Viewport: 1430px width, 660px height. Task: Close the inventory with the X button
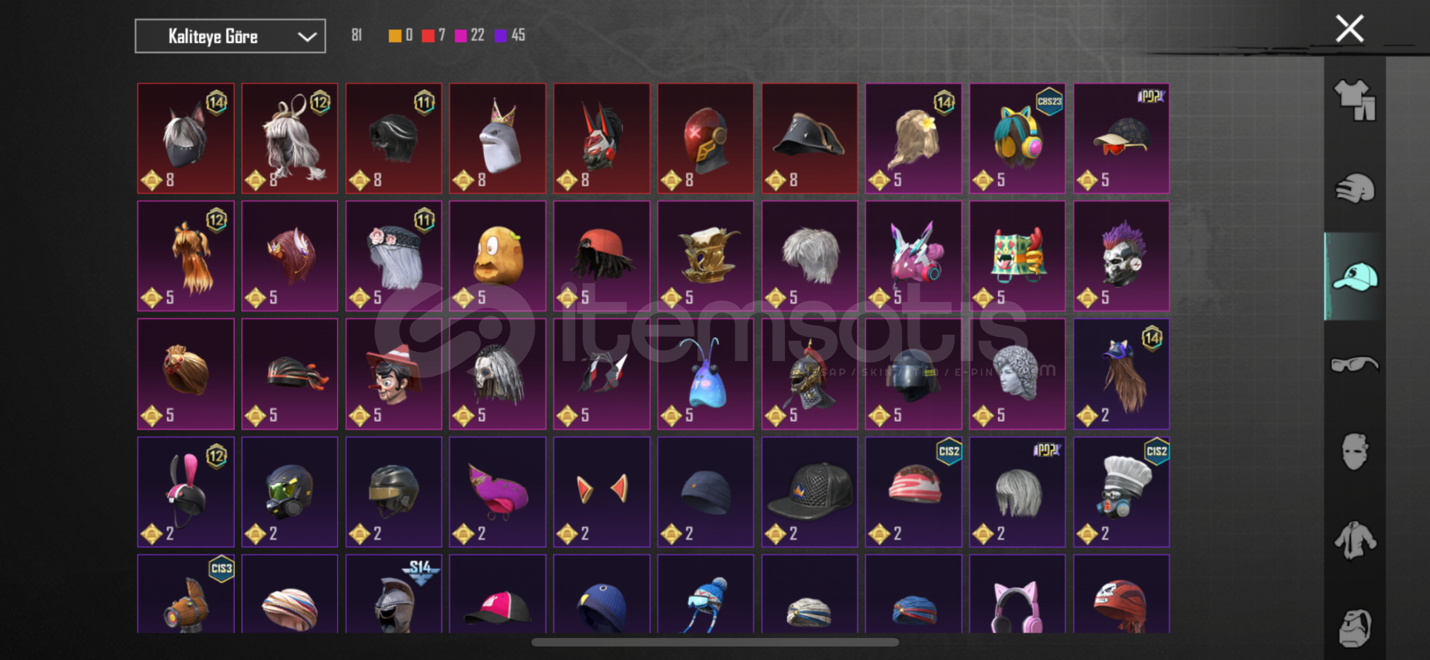[x=1349, y=29]
